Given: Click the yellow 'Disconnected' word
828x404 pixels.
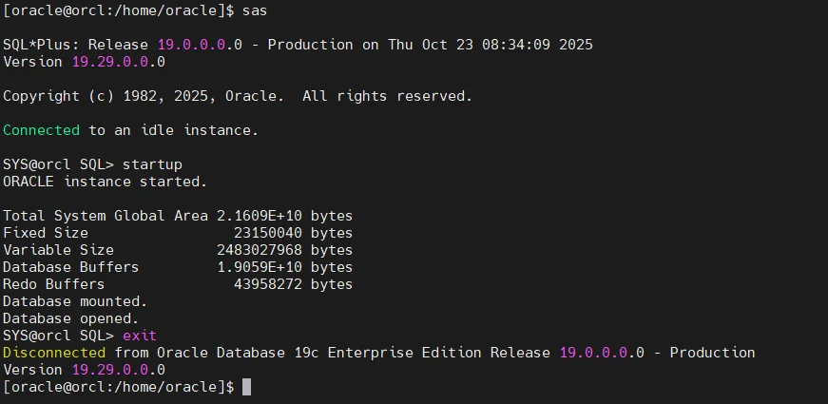Looking at the screenshot, I should [54, 353].
